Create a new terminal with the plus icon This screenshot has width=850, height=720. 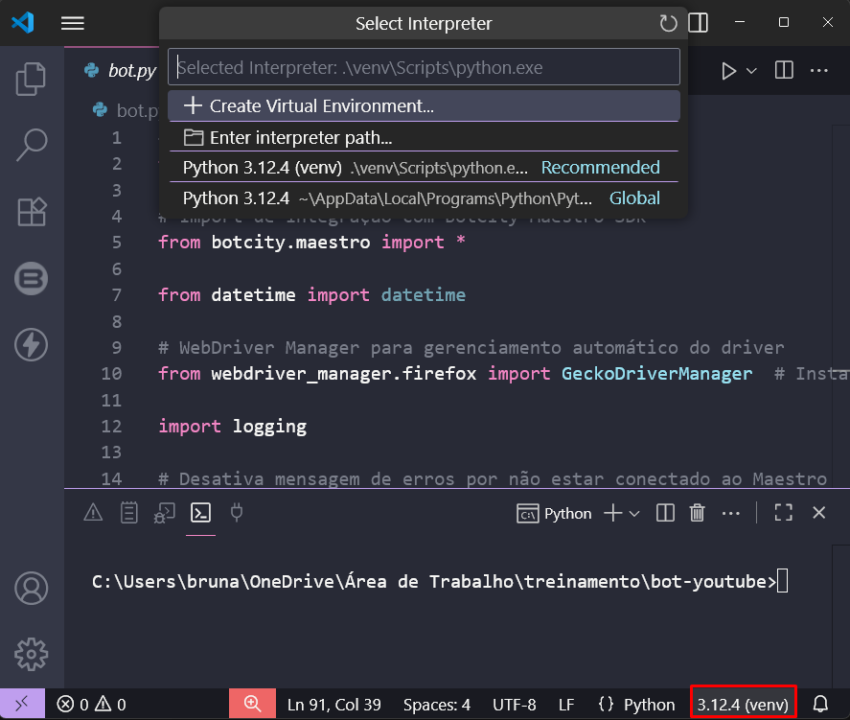[612, 513]
